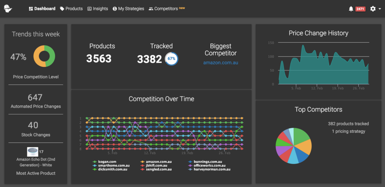Open the settings gear icon
Viewport: 385px width, 187px height.
point(373,9)
